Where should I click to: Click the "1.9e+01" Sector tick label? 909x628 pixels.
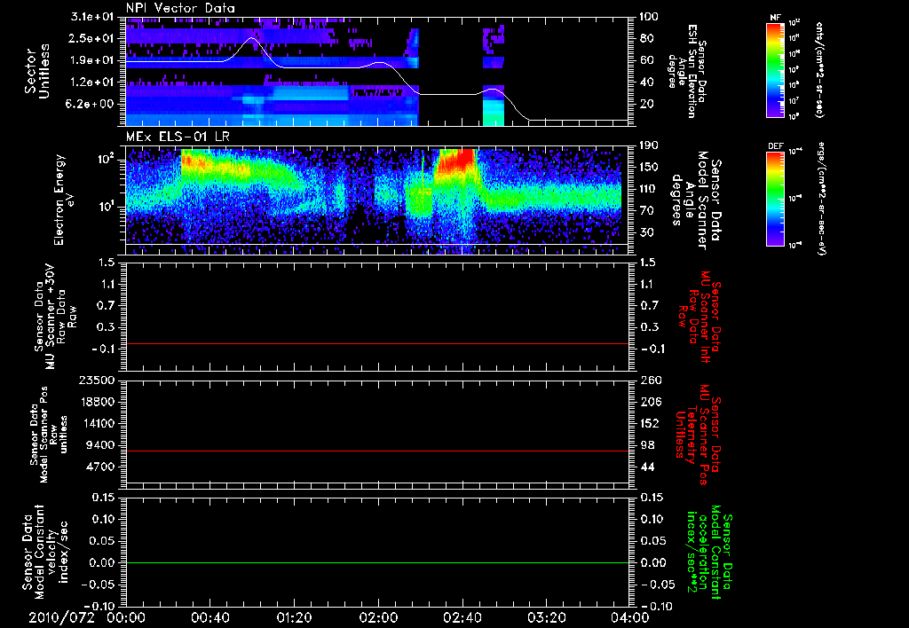92,60
